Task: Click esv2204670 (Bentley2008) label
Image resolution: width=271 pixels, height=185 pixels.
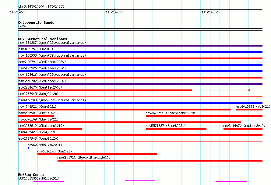Action: point(40,87)
